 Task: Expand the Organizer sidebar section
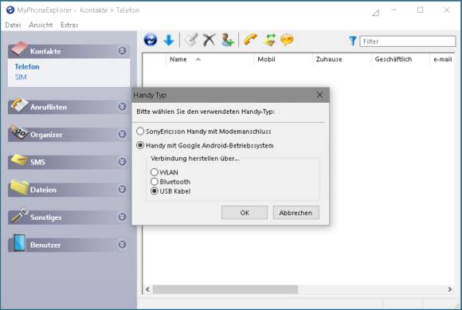[122, 134]
